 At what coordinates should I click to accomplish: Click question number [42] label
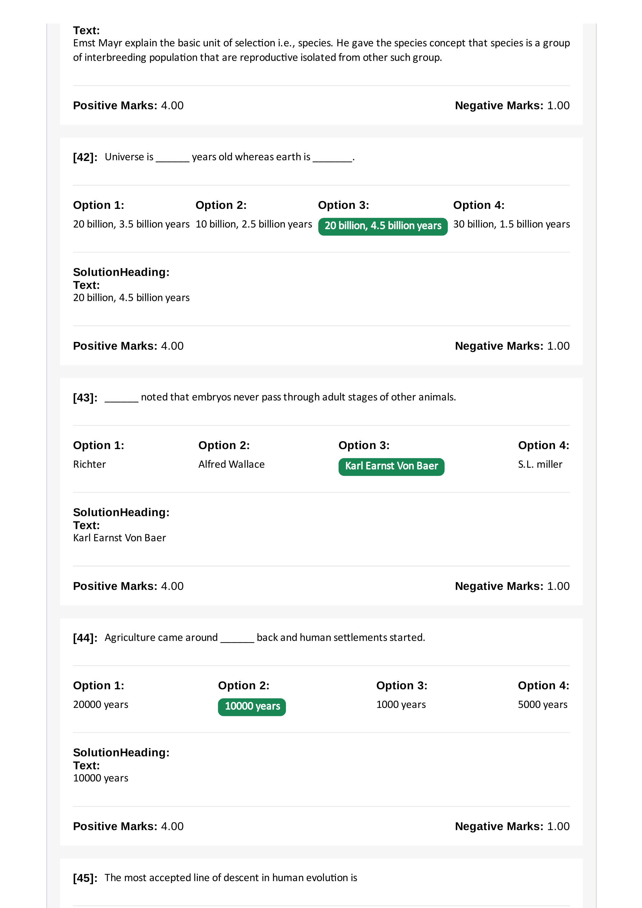point(85,157)
